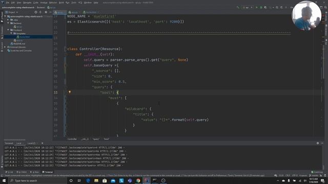Select the Local terminal tab
This screenshot has width=328, height=184.
pos(20,143)
